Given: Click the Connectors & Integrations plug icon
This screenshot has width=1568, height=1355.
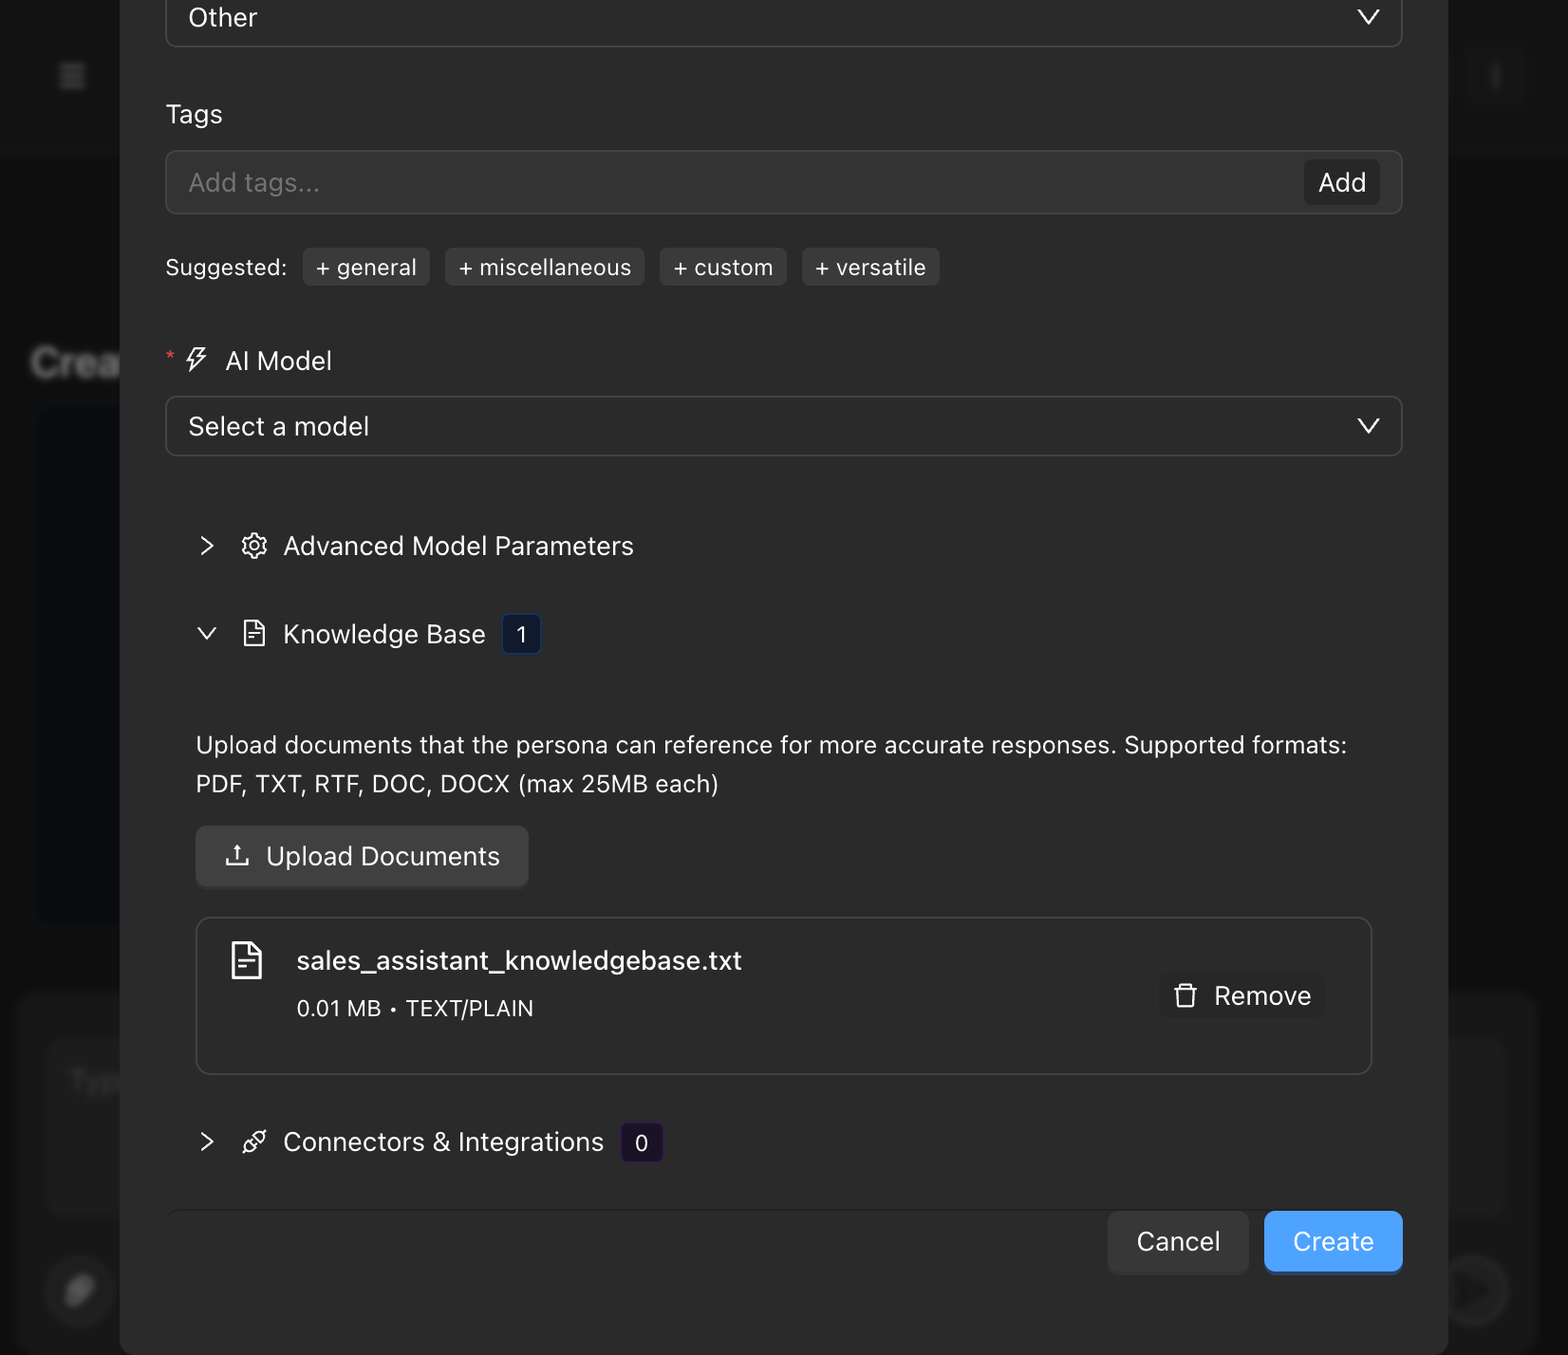Looking at the screenshot, I should click(253, 1142).
